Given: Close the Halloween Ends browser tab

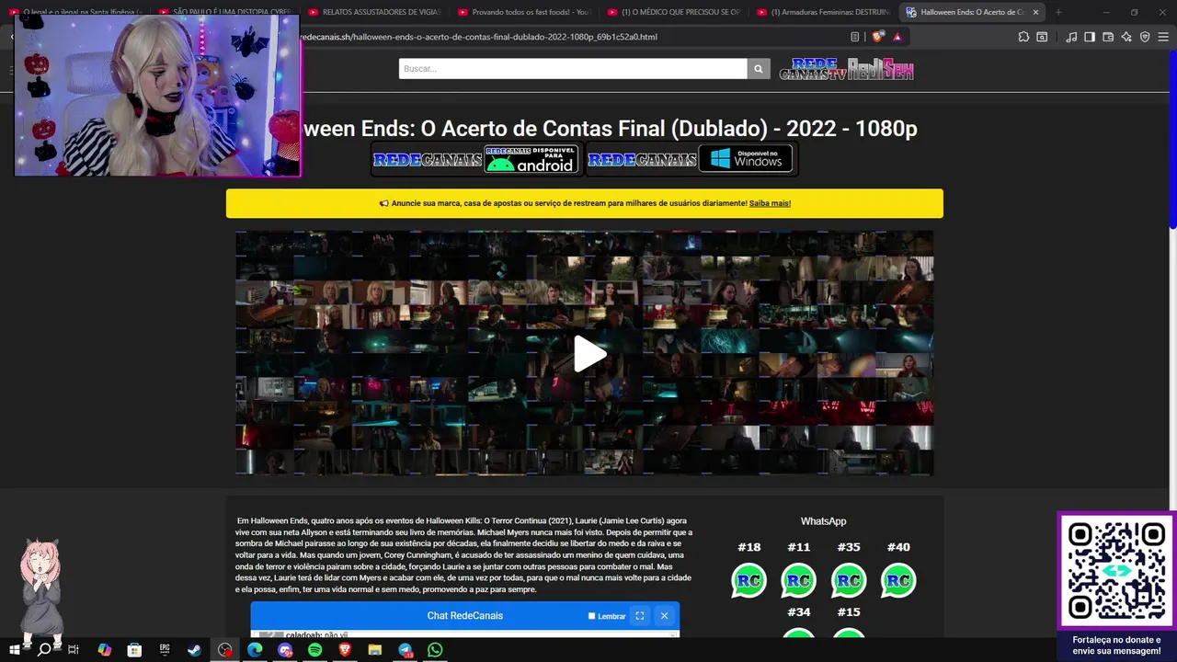Looking at the screenshot, I should 1036,12.
